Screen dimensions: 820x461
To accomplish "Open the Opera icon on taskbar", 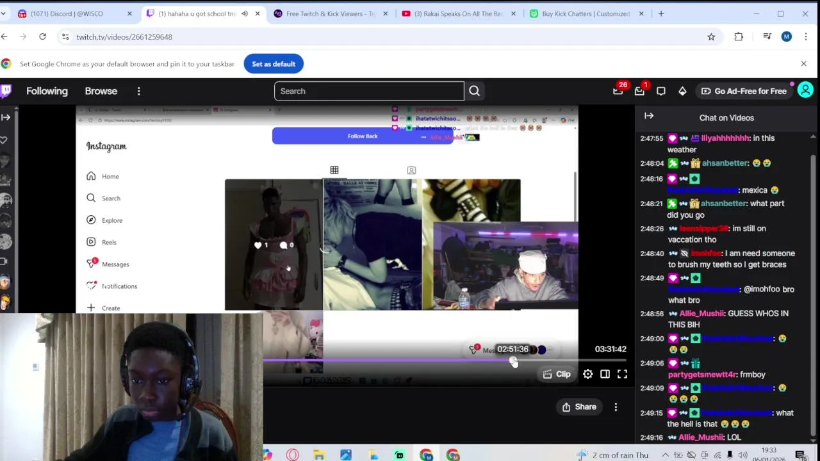I will coord(293,455).
